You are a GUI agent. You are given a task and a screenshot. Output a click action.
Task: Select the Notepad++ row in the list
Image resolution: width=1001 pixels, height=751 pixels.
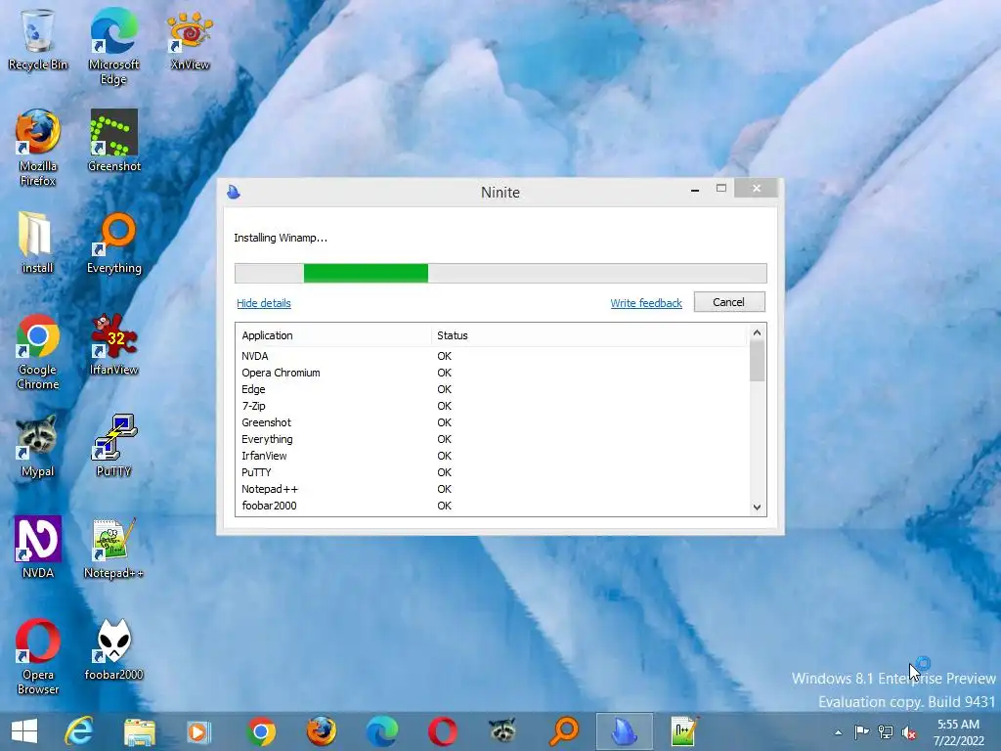[493, 489]
